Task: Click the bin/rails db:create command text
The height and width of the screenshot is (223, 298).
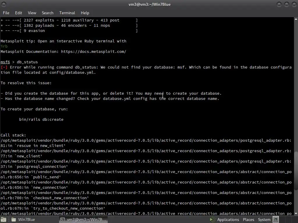Action: pos(41,119)
